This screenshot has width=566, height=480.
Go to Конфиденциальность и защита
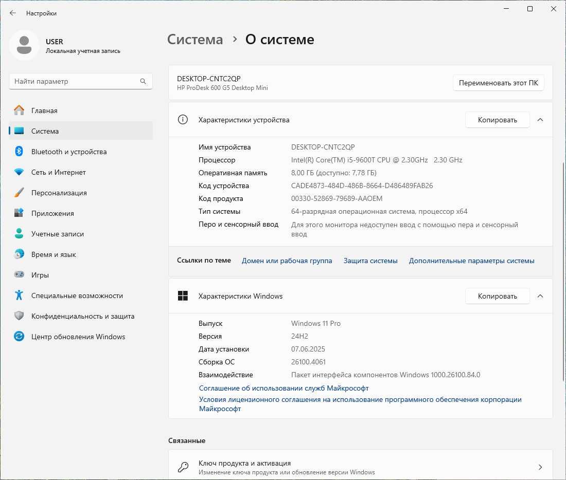[81, 316]
